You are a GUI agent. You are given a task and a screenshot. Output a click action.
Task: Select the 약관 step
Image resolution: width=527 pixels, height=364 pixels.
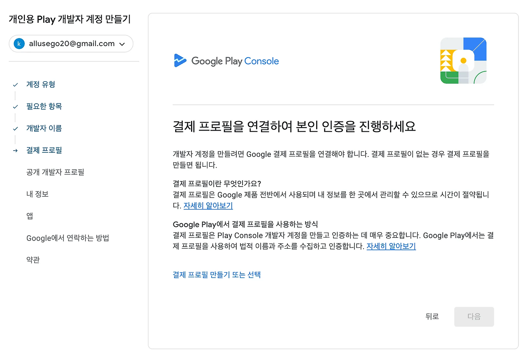point(33,260)
